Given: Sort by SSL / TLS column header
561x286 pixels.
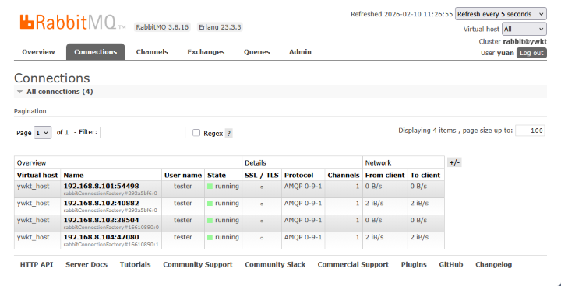Looking at the screenshot, I should (x=262, y=176).
